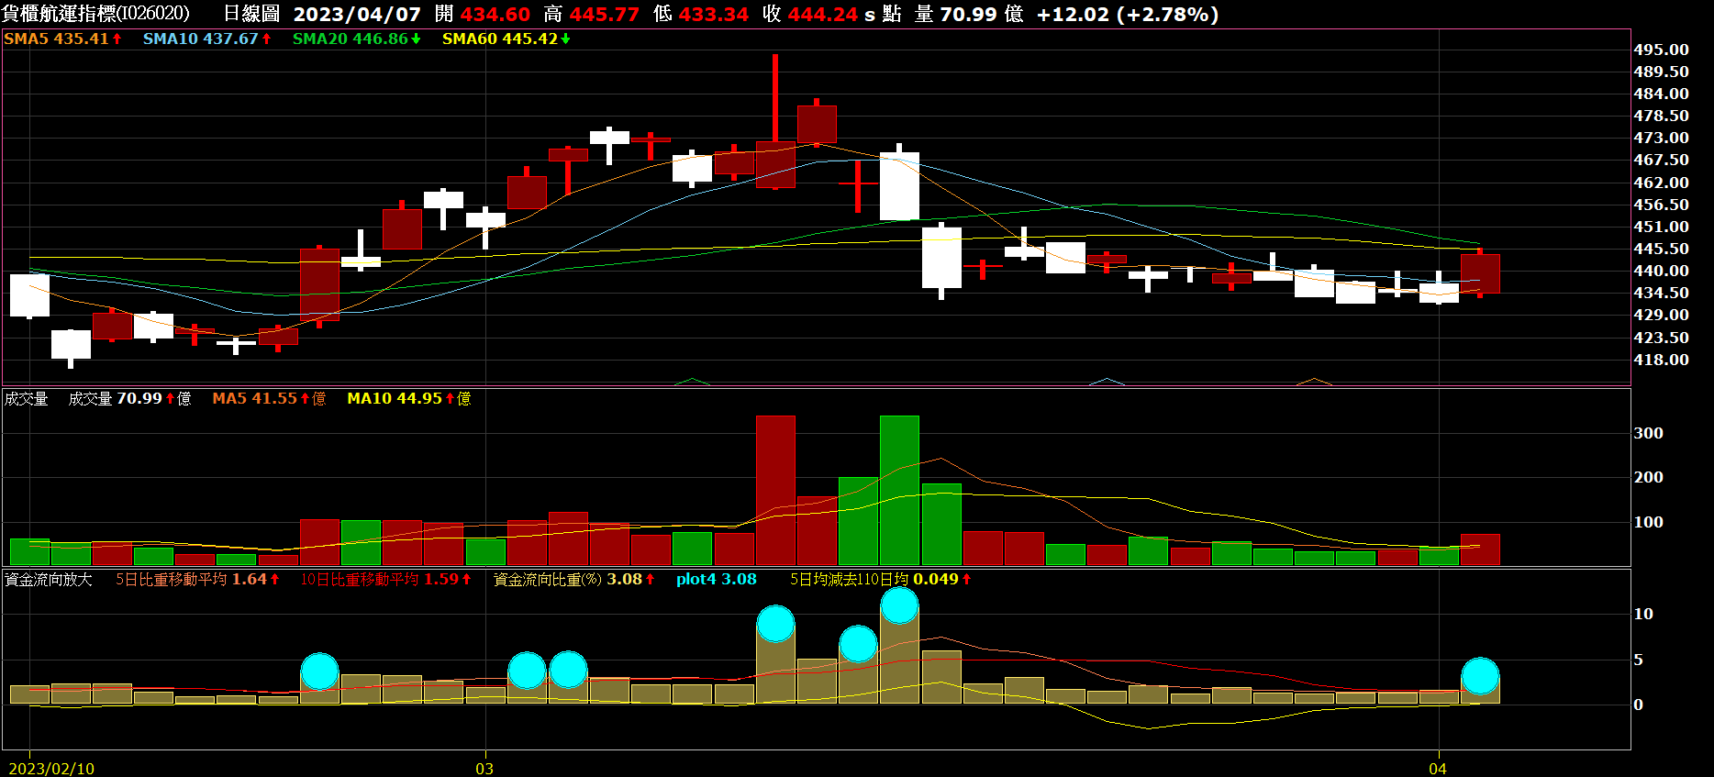Click the tallest green volume bar
This screenshot has width=1714, height=777.
coord(899,490)
